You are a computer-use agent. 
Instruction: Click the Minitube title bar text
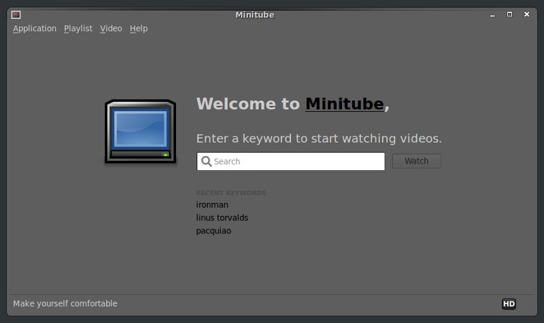pos(254,15)
